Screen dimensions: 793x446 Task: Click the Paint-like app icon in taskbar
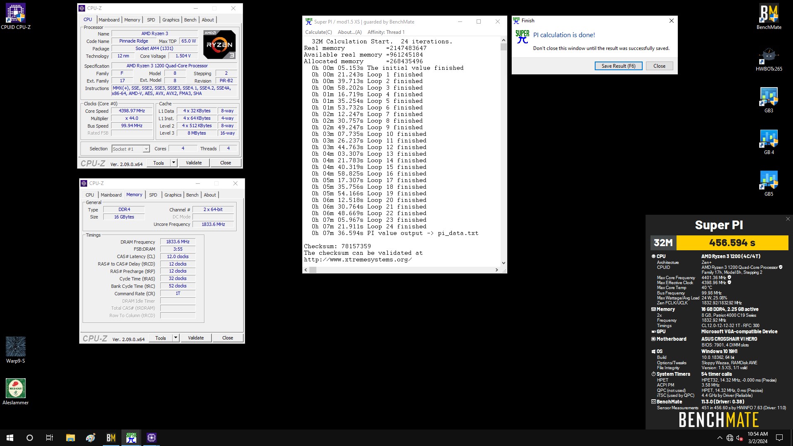click(x=90, y=438)
